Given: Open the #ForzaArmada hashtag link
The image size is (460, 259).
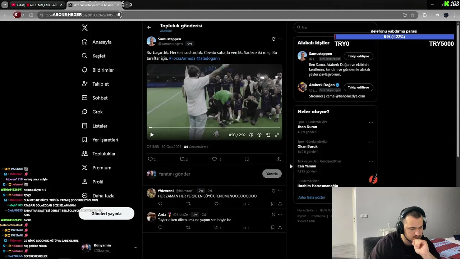Looking at the screenshot, I should click(182, 58).
